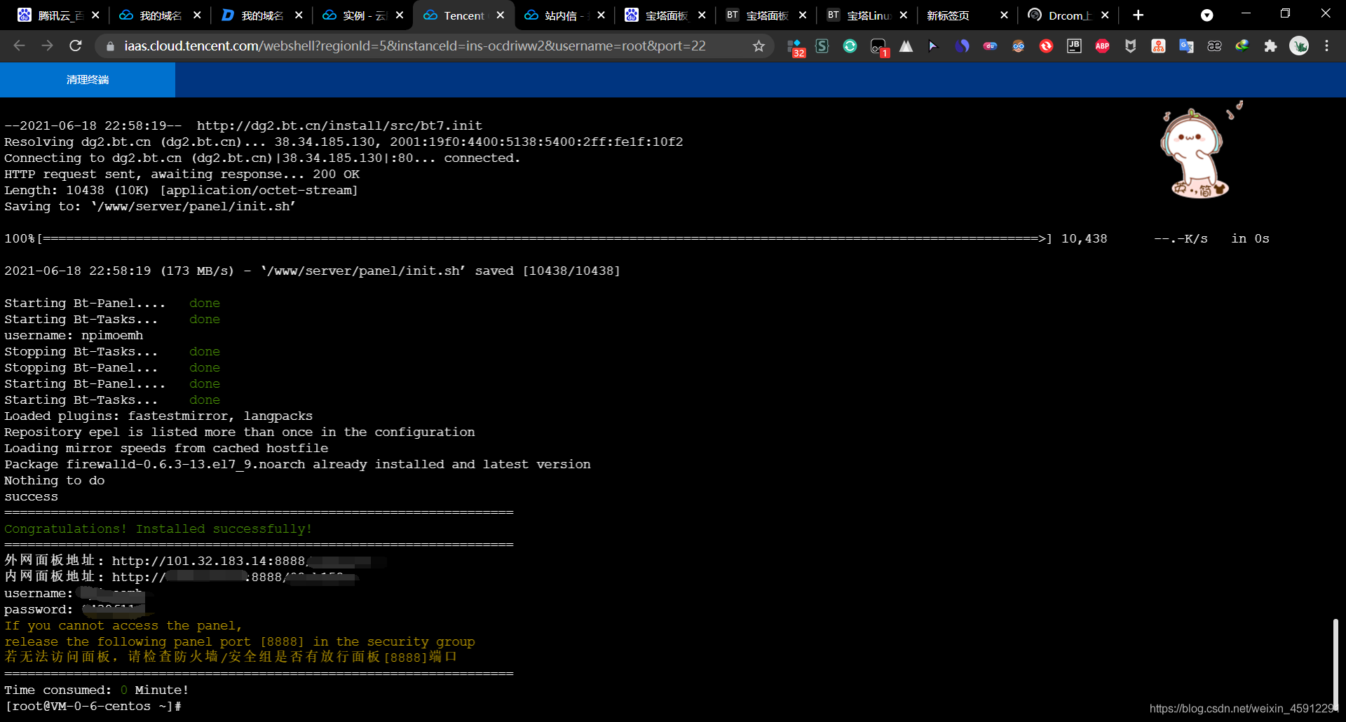Click the 外网面板地址 URL http://101.32.183.14:8888

click(209, 561)
